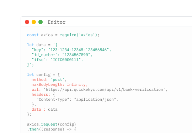The image size is (192, 133).
Task: Click the .then((response) line
Action: coord(52,129)
